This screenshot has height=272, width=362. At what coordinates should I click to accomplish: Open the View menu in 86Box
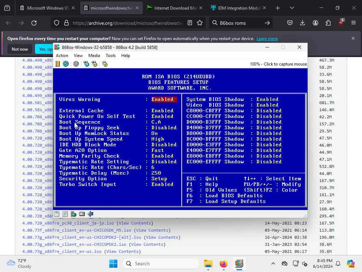point(78,56)
